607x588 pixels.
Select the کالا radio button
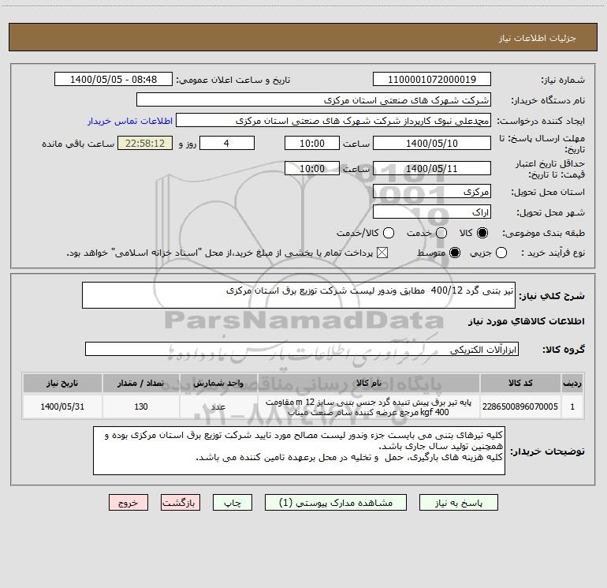482,233
